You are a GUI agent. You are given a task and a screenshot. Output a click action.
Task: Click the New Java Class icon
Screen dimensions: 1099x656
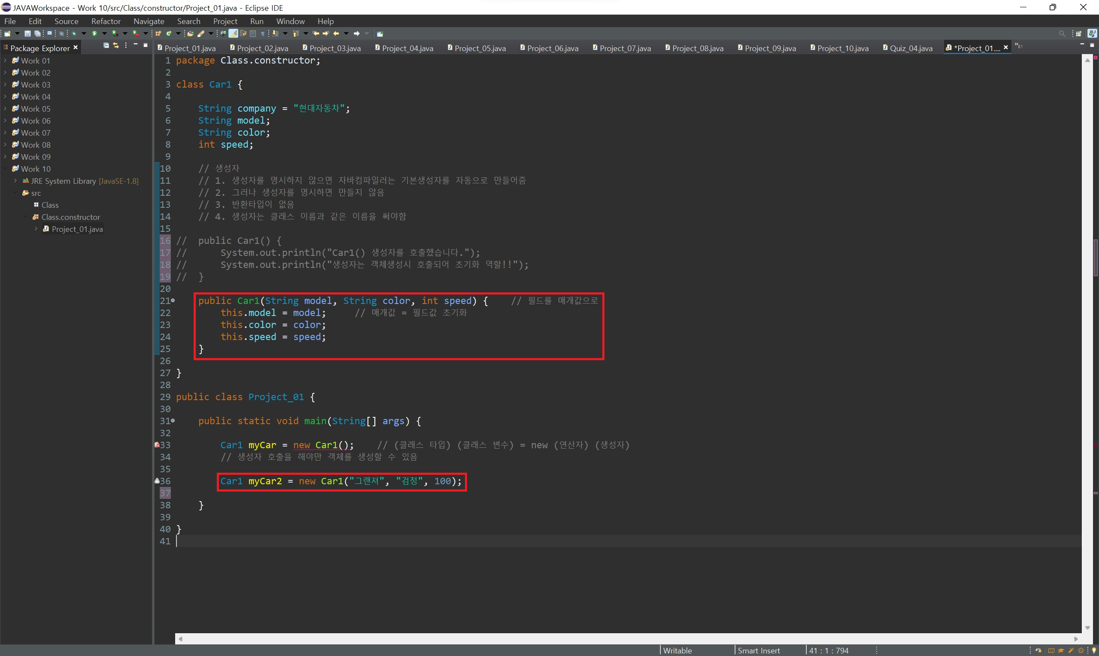[x=169, y=33]
